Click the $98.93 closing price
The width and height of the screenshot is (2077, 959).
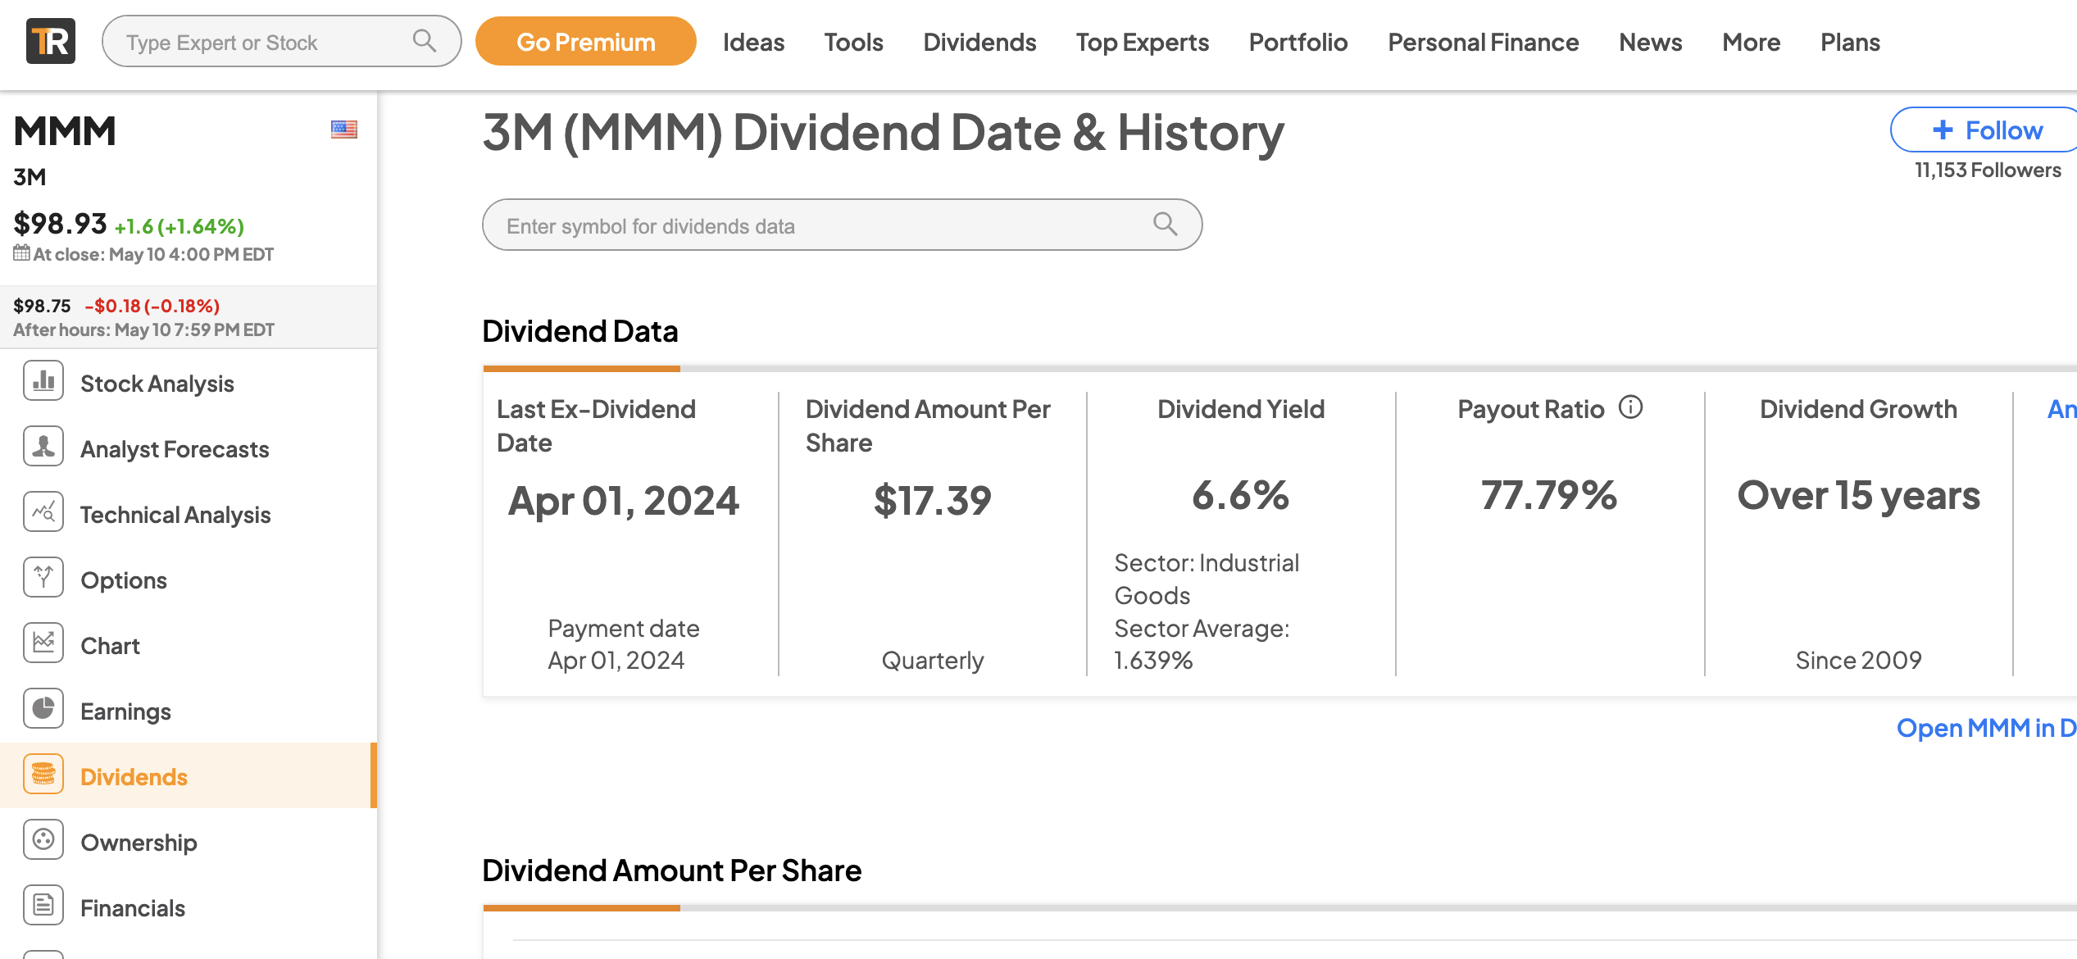[x=60, y=223]
